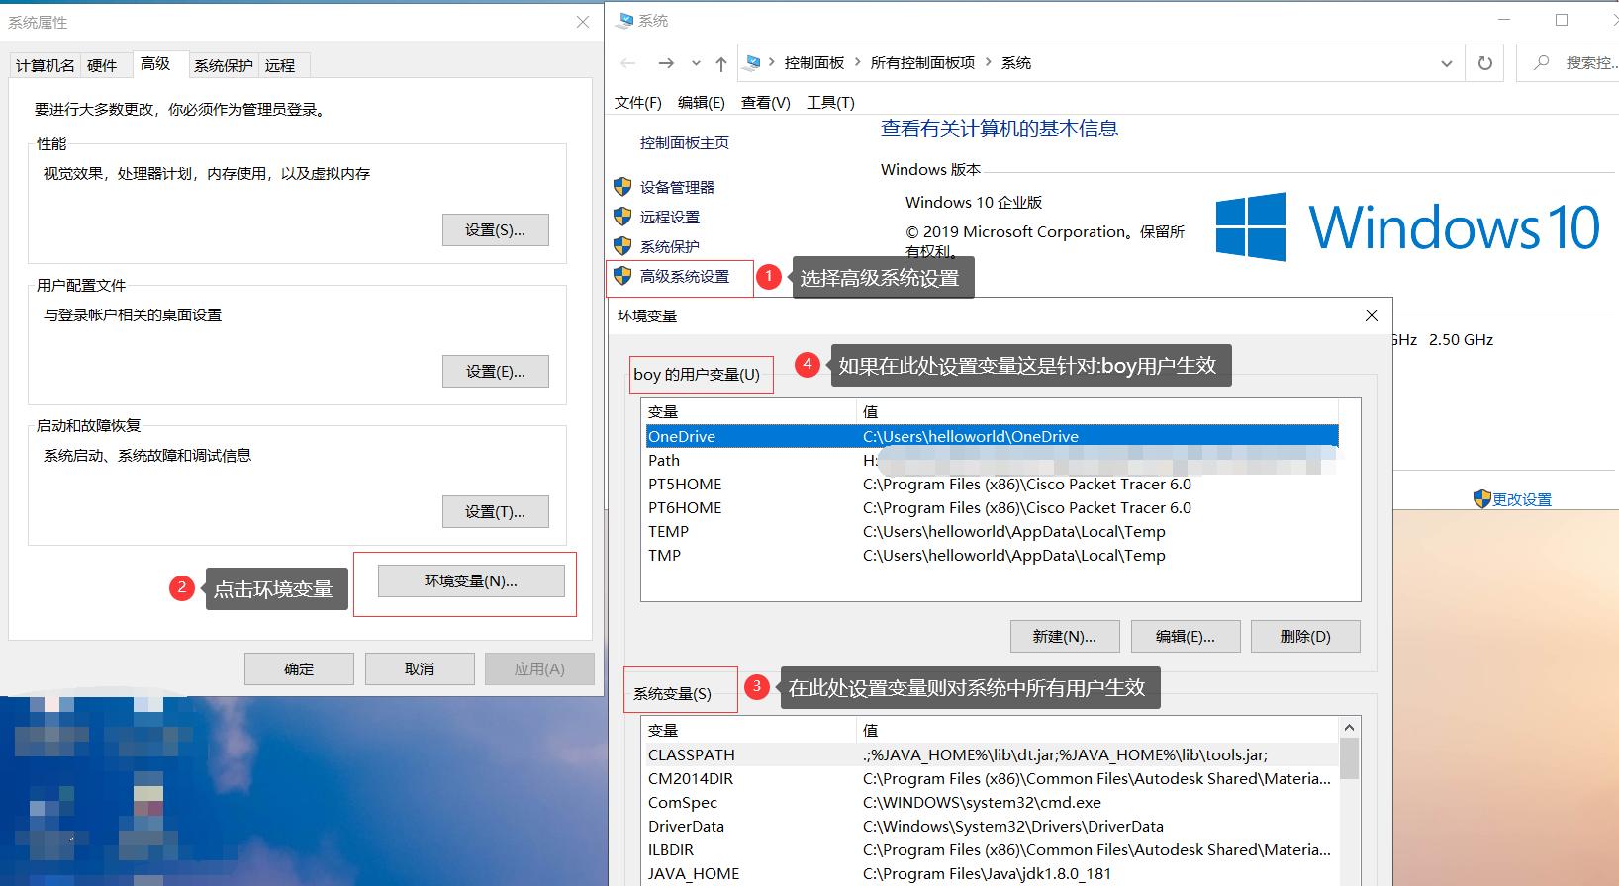The width and height of the screenshot is (1619, 886).
Task: Click startup and recovery 设置(T)... button
Action: (x=495, y=512)
